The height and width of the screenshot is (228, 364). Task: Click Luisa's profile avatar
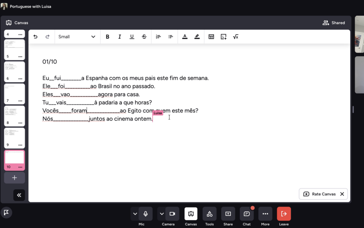[x=4, y=6]
